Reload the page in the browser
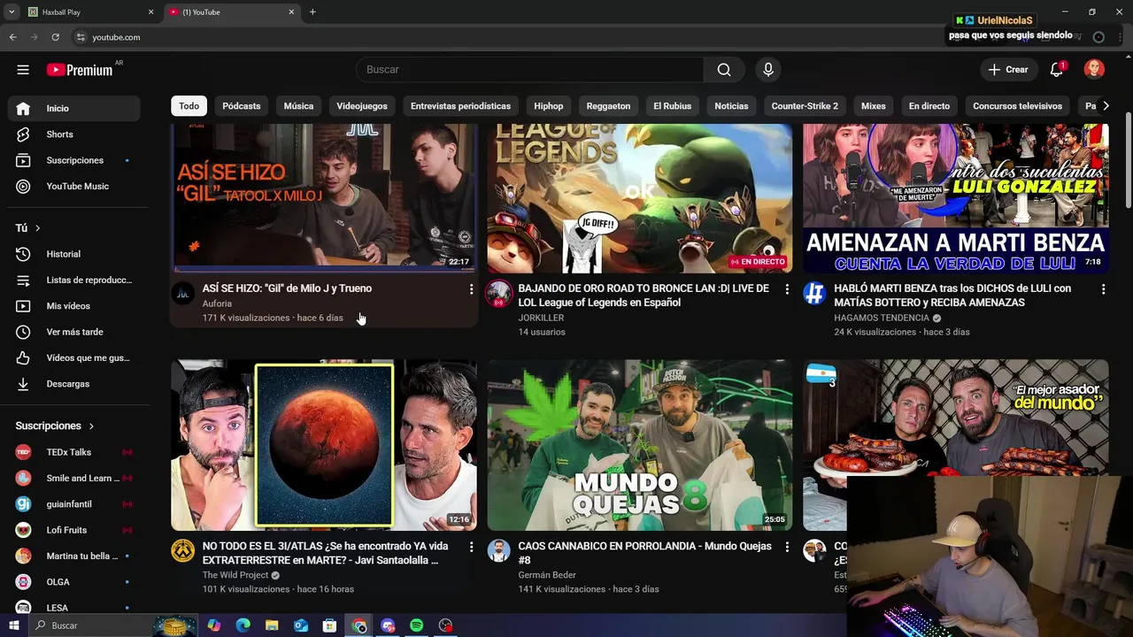The height and width of the screenshot is (637, 1133). coord(55,37)
